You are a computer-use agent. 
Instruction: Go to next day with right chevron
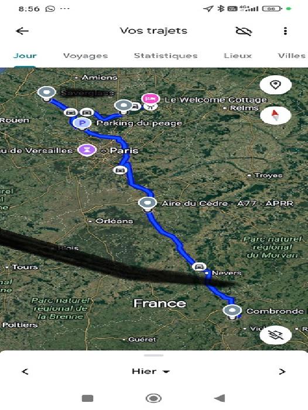[x=282, y=371]
